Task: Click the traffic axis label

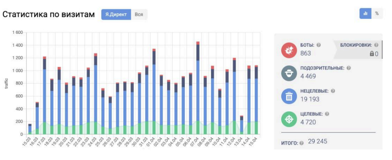Action: [7, 83]
